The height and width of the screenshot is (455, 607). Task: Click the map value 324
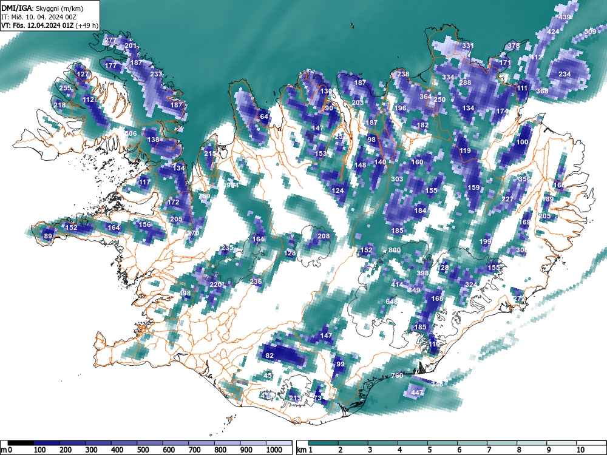[471, 285]
